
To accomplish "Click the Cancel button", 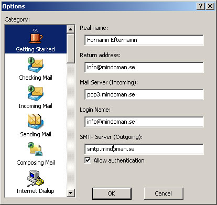I will coord(164,193).
